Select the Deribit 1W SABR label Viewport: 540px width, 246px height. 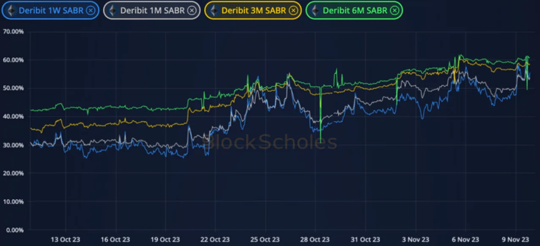point(51,11)
